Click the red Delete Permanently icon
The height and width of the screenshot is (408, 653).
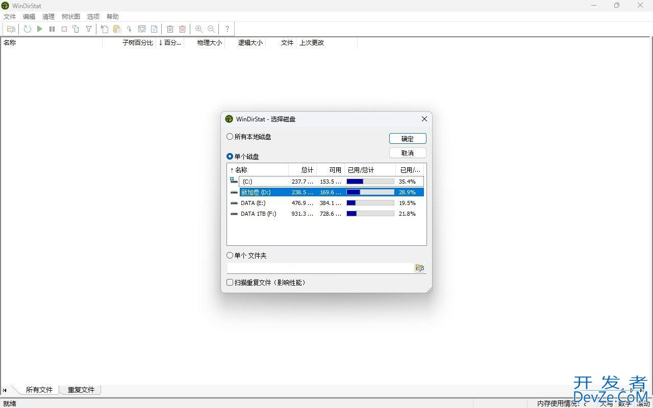pyautogui.click(x=183, y=29)
